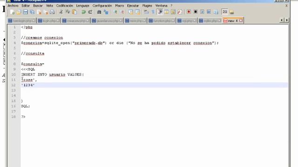Toggle synchronized vertical scrolling

(131, 12)
